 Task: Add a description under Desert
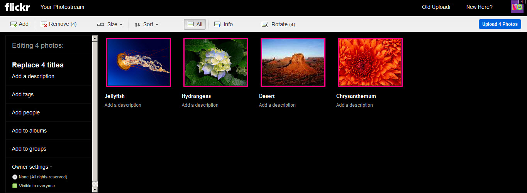(x=277, y=105)
